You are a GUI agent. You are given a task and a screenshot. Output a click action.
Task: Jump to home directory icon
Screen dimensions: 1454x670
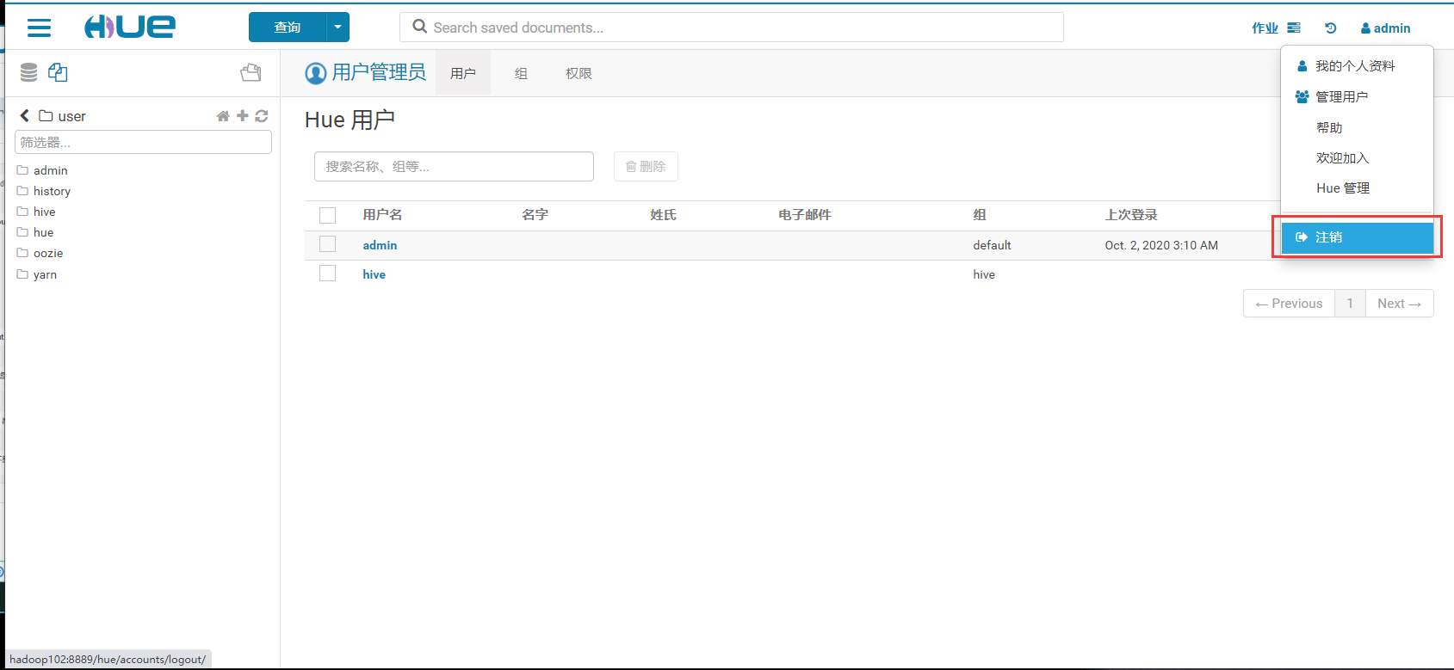tap(223, 116)
